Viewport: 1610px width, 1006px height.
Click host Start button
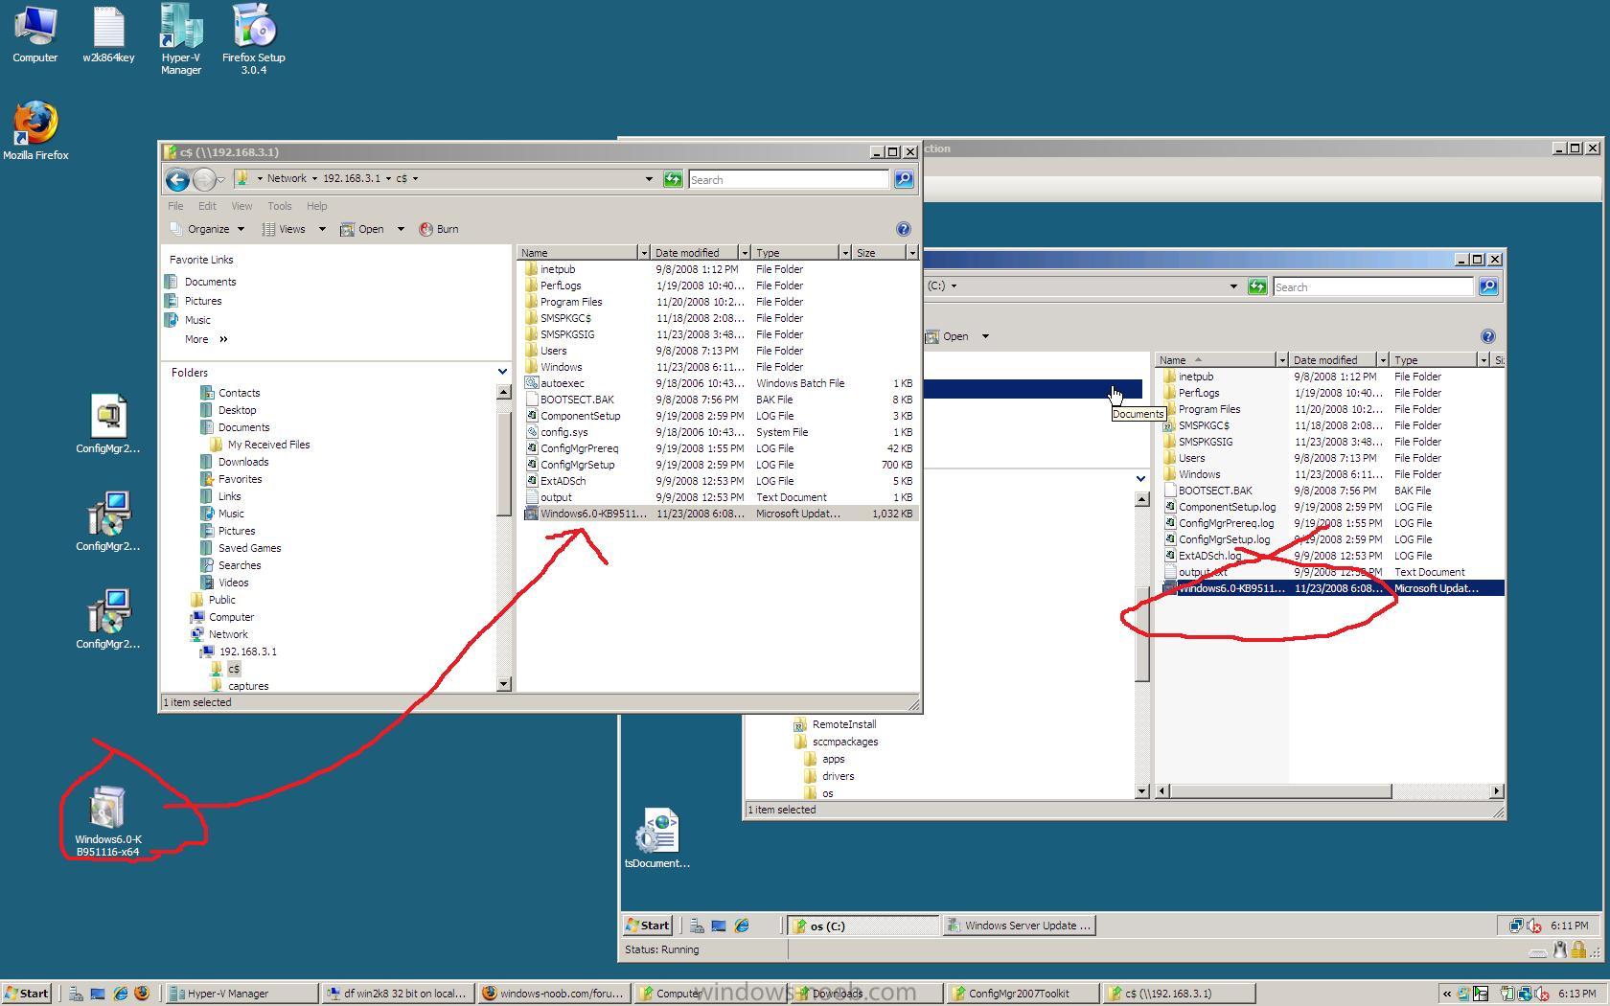(x=26, y=994)
